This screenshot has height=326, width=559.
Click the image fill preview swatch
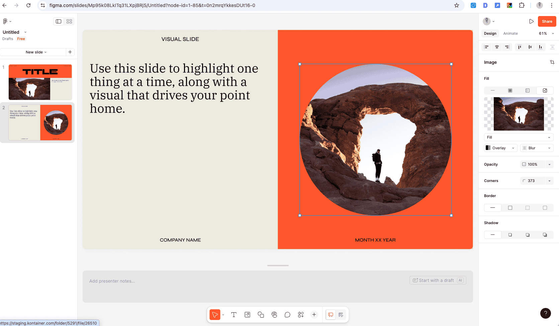[519, 114]
